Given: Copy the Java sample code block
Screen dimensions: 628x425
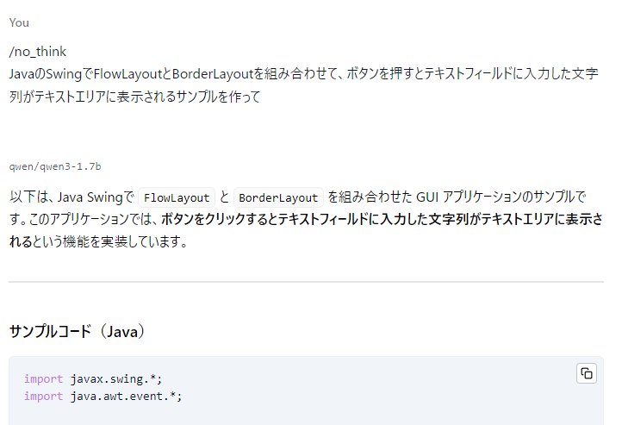Looking at the screenshot, I should pyautogui.click(x=587, y=373).
